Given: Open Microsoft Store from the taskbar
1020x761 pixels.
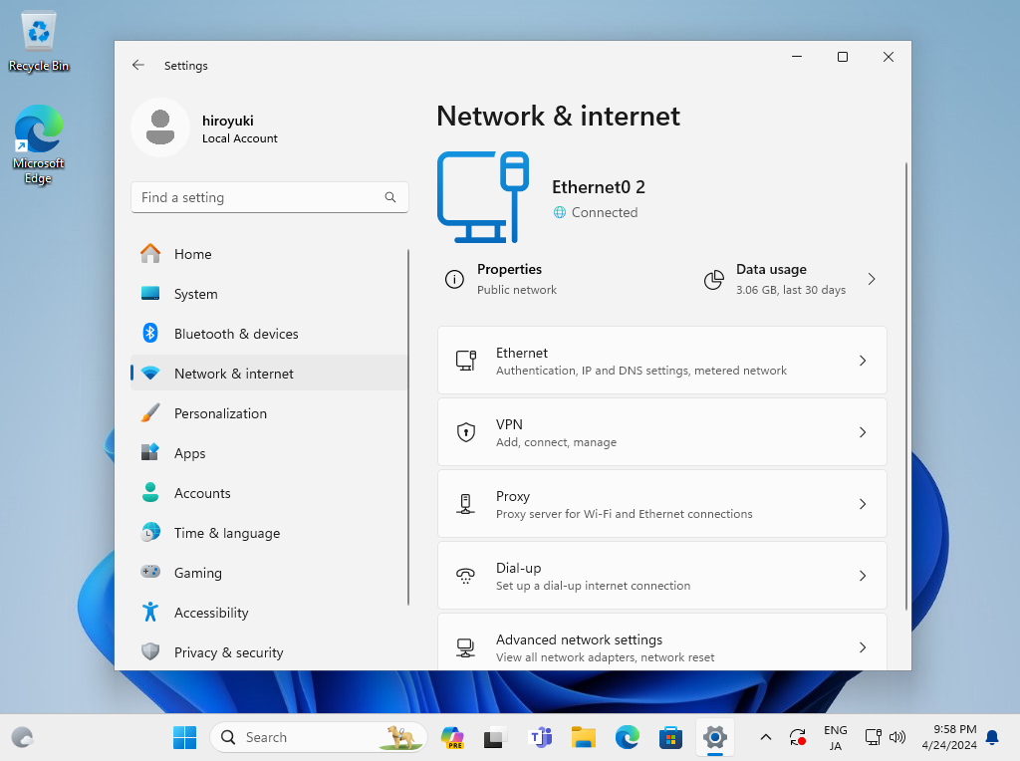Looking at the screenshot, I should 670,737.
